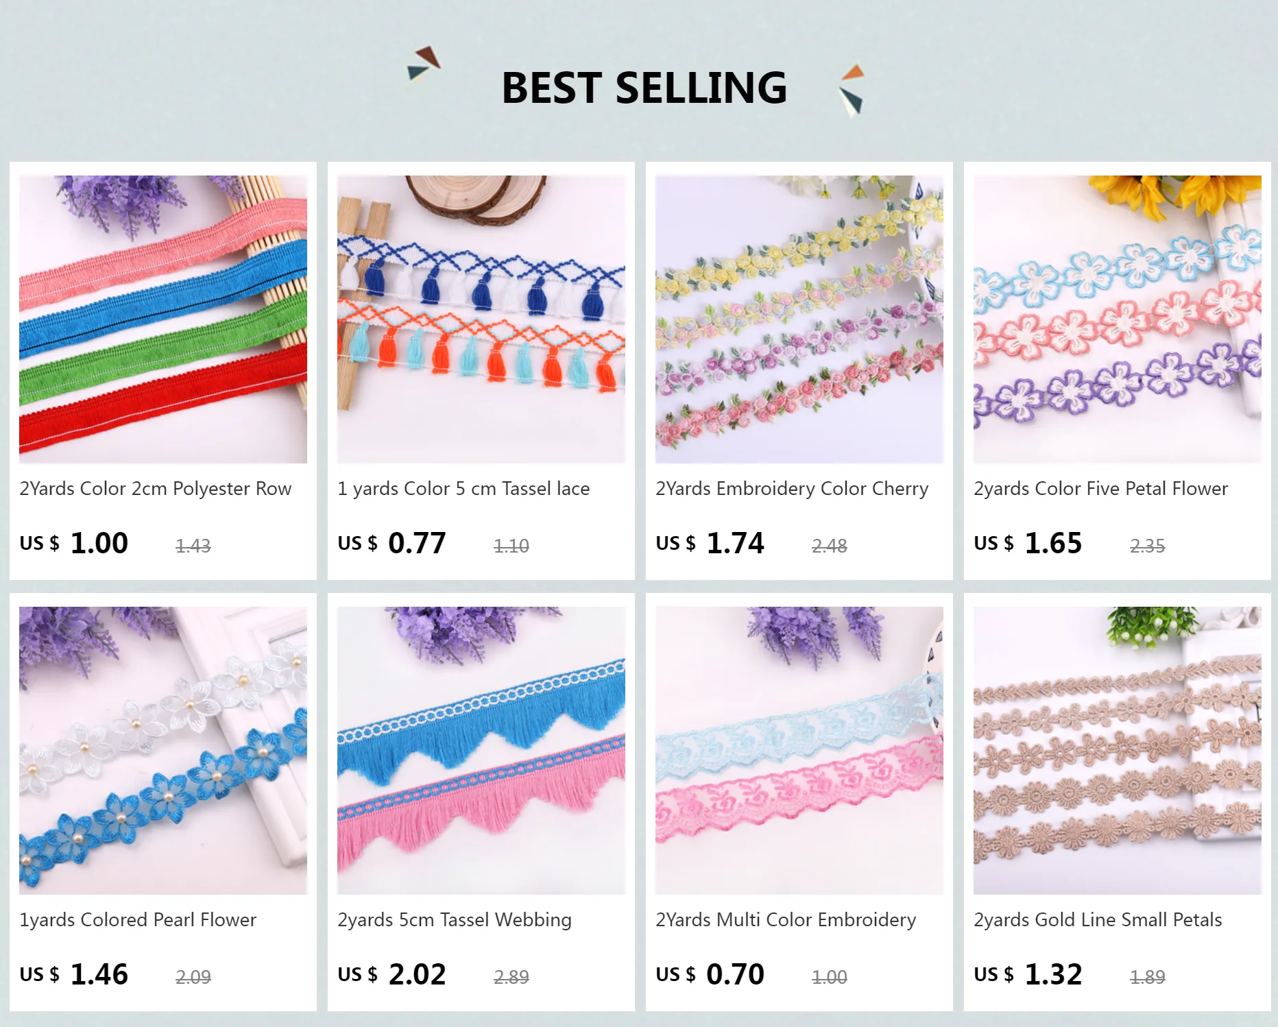Click the '2Yards Multi Color Embroidery' title
The image size is (1278, 1027).
coord(786,920)
